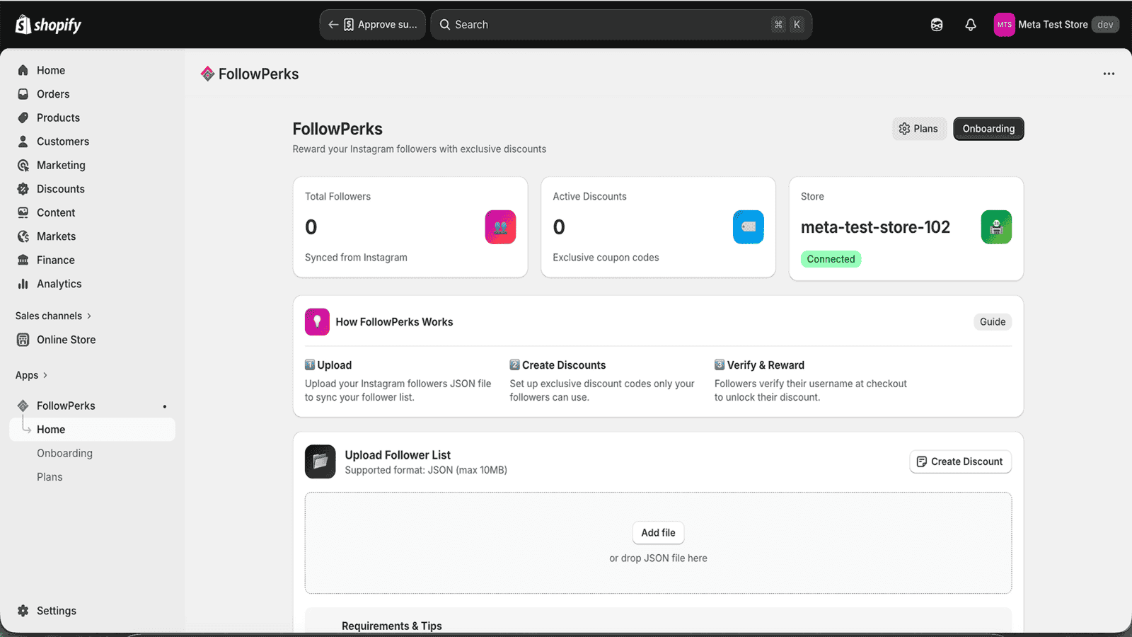Click the Plans button with gear icon
The height and width of the screenshot is (637, 1132).
[918, 129]
